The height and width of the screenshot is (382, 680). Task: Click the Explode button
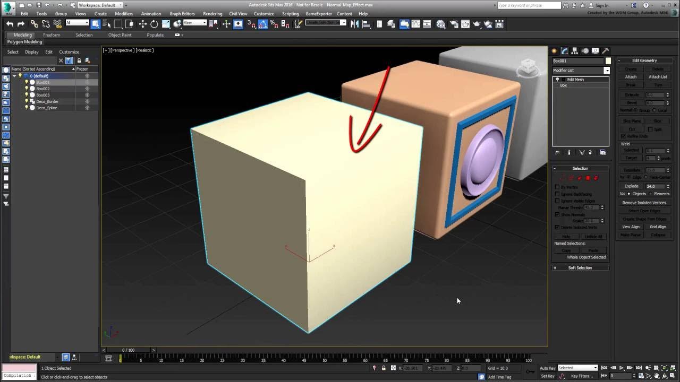click(x=631, y=186)
